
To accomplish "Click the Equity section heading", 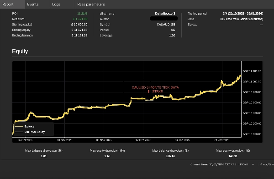I will 20,51.
